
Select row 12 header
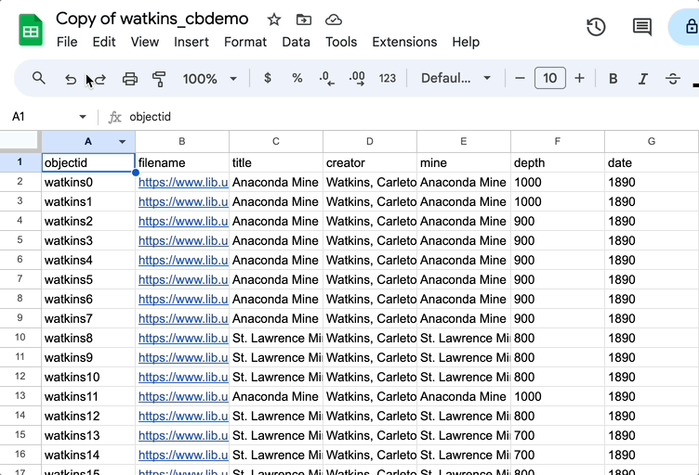20,377
